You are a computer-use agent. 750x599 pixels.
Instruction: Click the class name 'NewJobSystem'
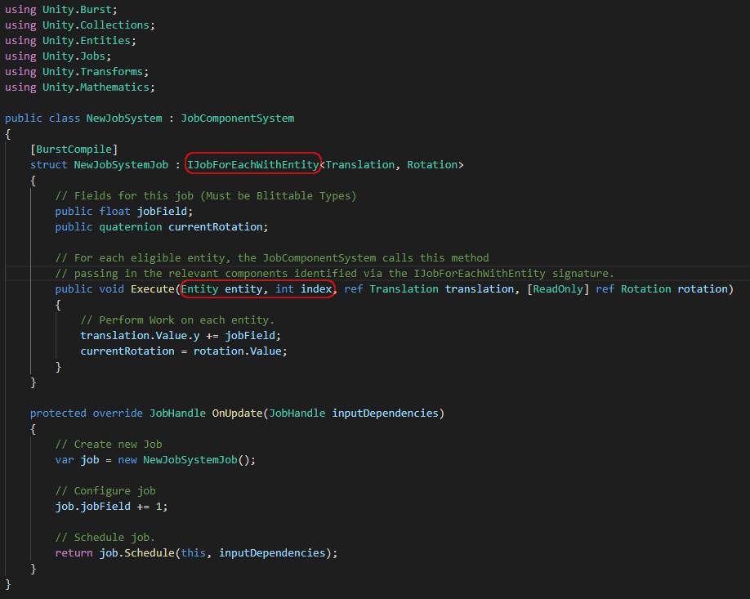click(124, 118)
